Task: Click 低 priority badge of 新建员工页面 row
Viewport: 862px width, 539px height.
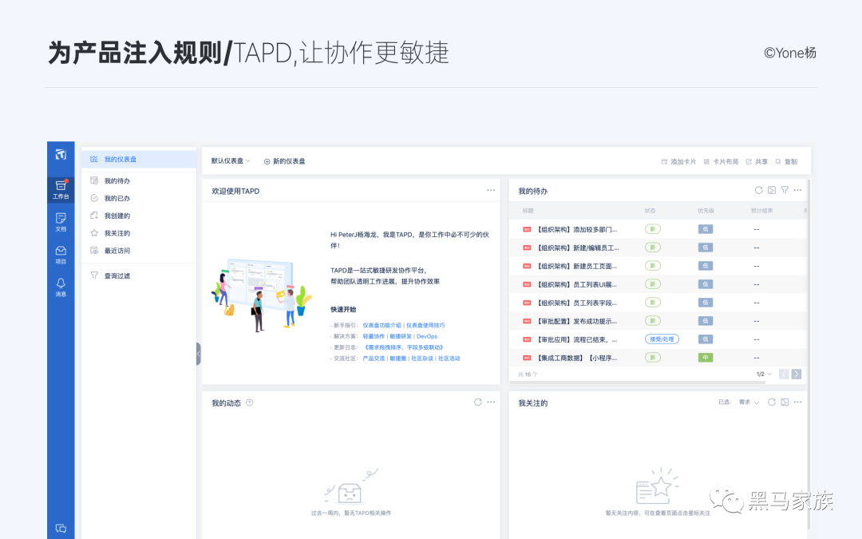Action: pyautogui.click(x=706, y=266)
